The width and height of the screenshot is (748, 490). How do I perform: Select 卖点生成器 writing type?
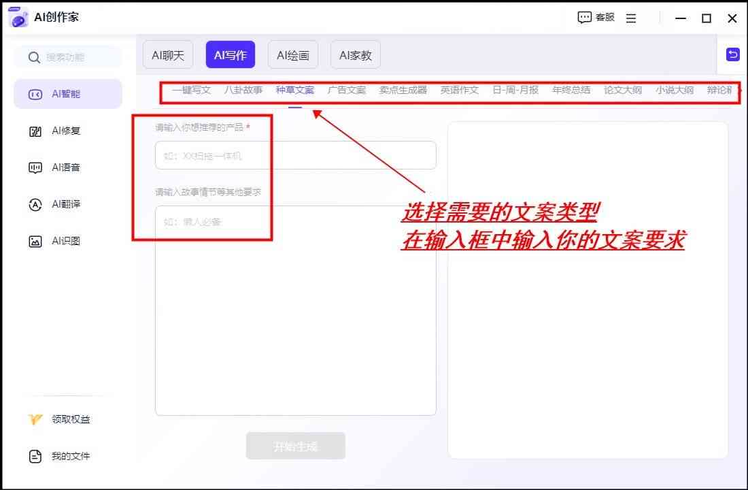click(403, 90)
